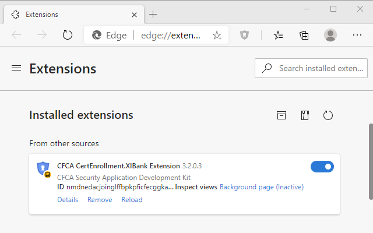Click the Pack extension icon

point(305,115)
